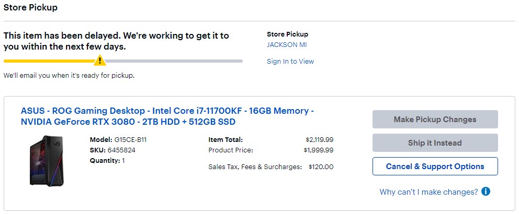This screenshot has width=519, height=214.
Task: Click the Sign In to View link
Action: (290, 61)
